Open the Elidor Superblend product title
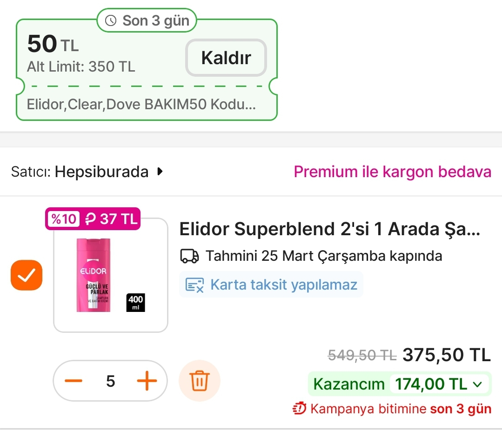The image size is (502, 430). tap(330, 229)
